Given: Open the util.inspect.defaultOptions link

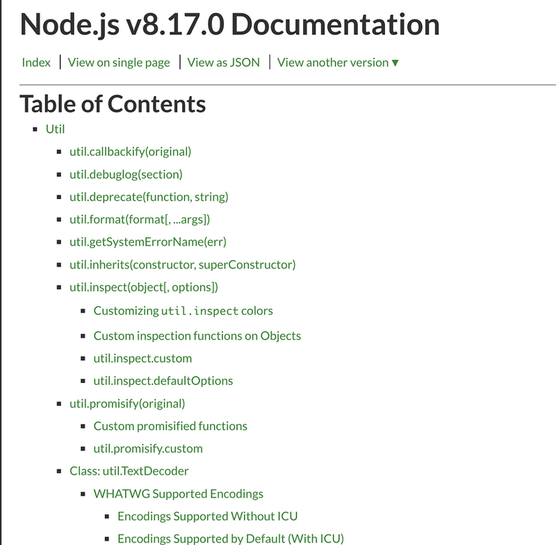Looking at the screenshot, I should 163,381.
